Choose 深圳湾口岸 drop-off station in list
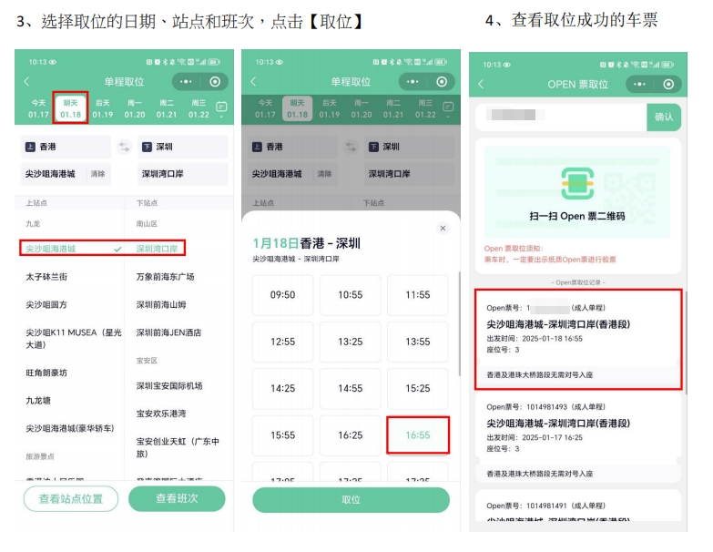 [160, 248]
